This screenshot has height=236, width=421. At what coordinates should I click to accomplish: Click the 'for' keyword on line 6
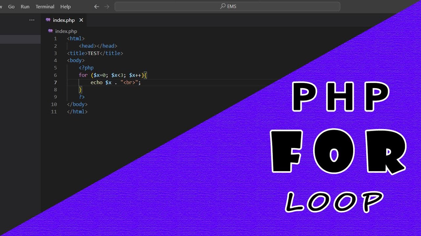tap(83, 75)
